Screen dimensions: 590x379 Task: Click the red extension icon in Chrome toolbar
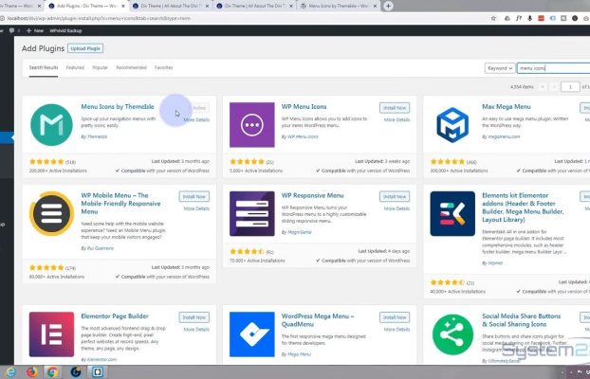541,18
